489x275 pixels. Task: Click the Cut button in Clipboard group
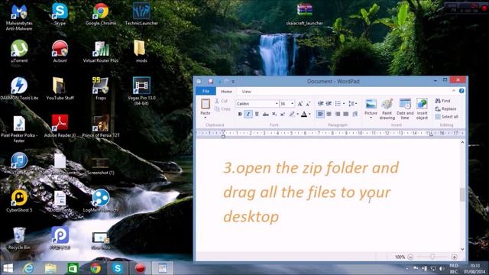point(222,101)
